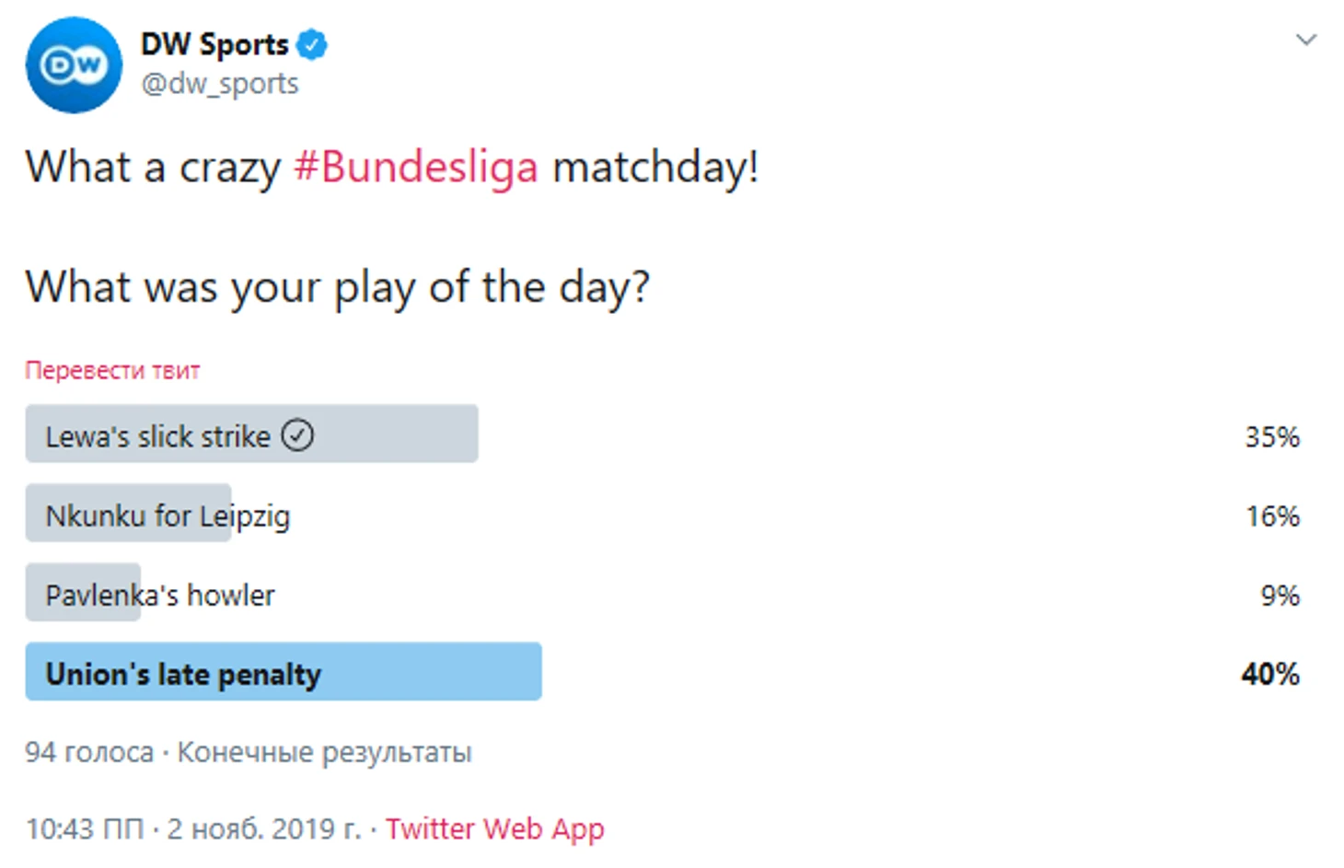Click the 16% poll result
This screenshot has height=868, width=1344.
click(1272, 515)
